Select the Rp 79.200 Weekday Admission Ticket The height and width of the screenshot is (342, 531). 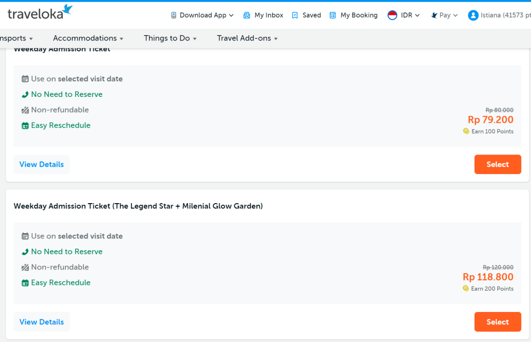coord(497,164)
